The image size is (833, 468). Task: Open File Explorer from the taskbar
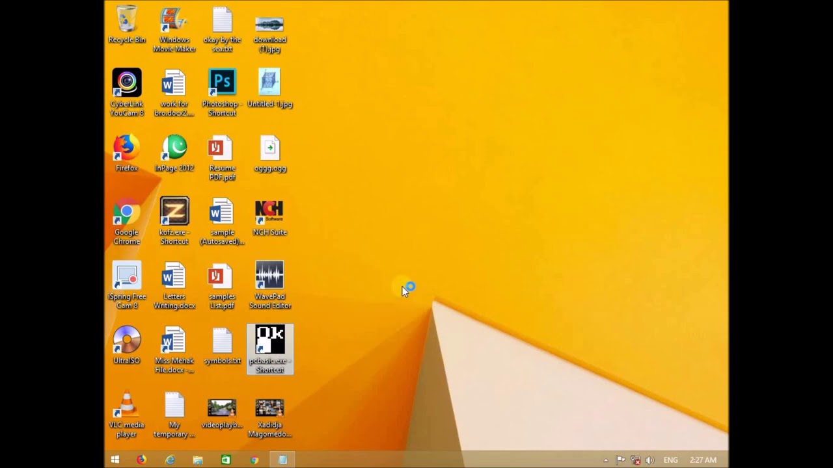[198, 460]
